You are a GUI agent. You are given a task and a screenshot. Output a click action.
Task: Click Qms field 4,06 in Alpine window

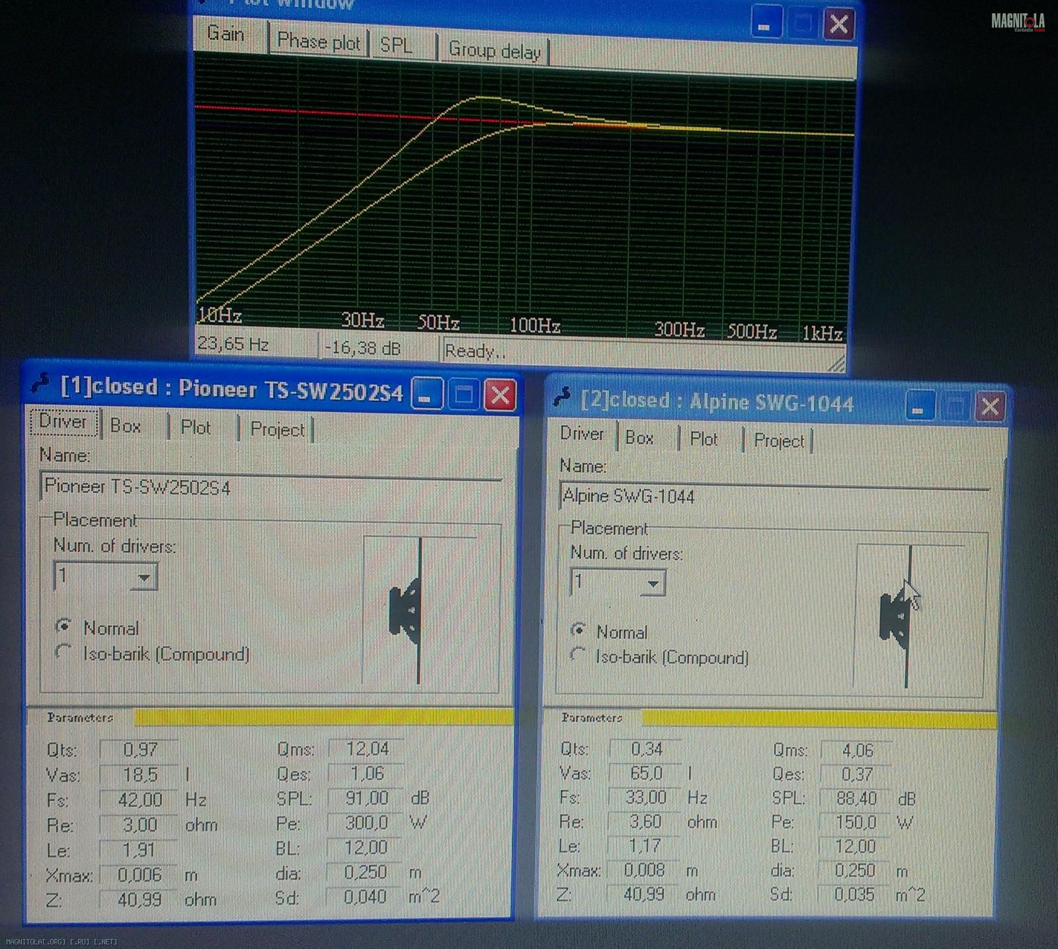[855, 750]
